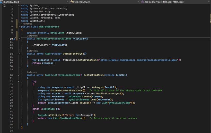Collapse the try block at line 22
Image resolution: width=211 pixels, height=133 pixels.
click(x=19, y=81)
